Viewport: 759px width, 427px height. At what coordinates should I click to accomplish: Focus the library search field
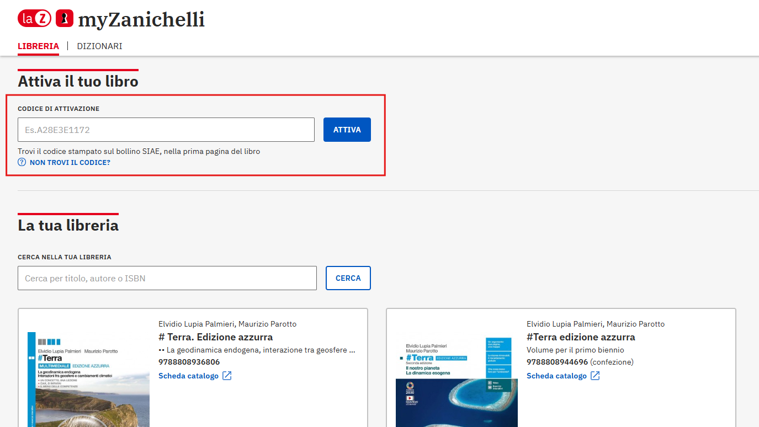(167, 278)
